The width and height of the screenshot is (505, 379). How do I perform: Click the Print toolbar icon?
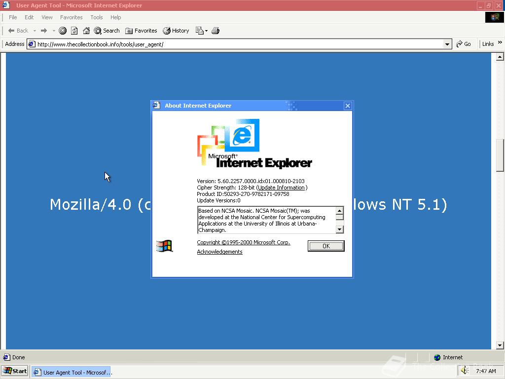point(216,31)
